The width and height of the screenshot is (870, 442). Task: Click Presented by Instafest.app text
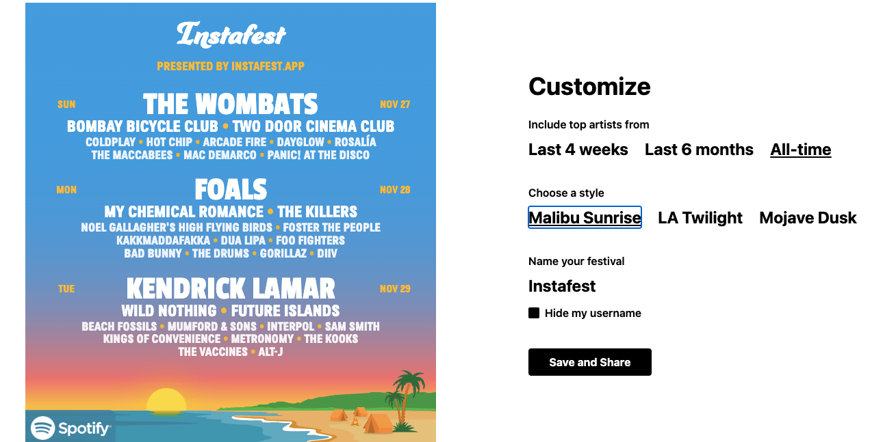pyautogui.click(x=231, y=66)
